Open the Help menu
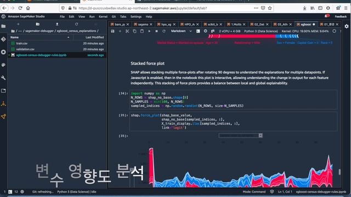This screenshot has width=351, height=197. click(149, 16)
